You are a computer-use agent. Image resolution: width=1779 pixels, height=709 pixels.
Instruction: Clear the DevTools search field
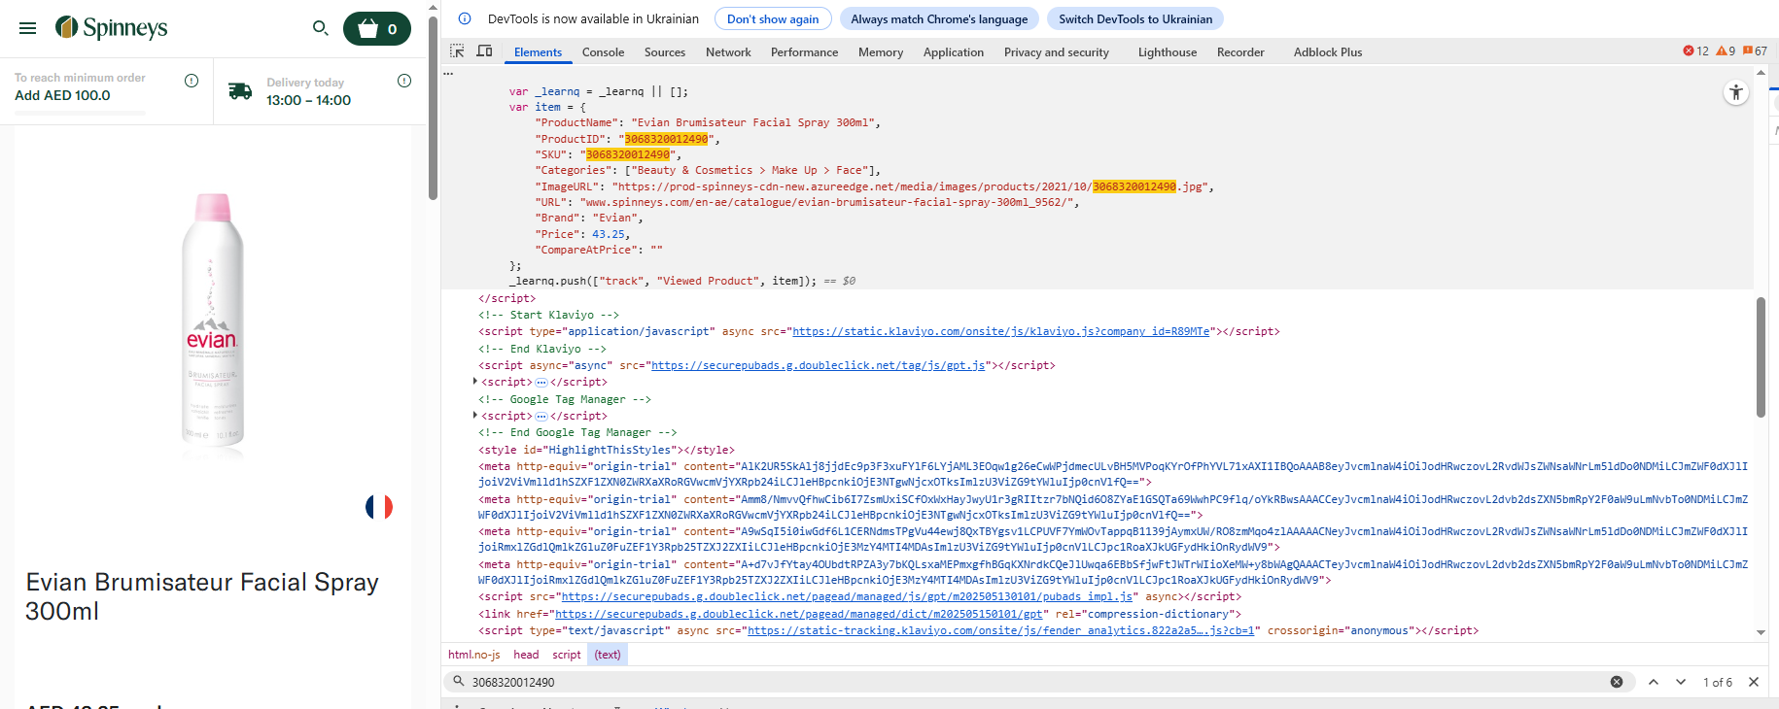(1617, 682)
